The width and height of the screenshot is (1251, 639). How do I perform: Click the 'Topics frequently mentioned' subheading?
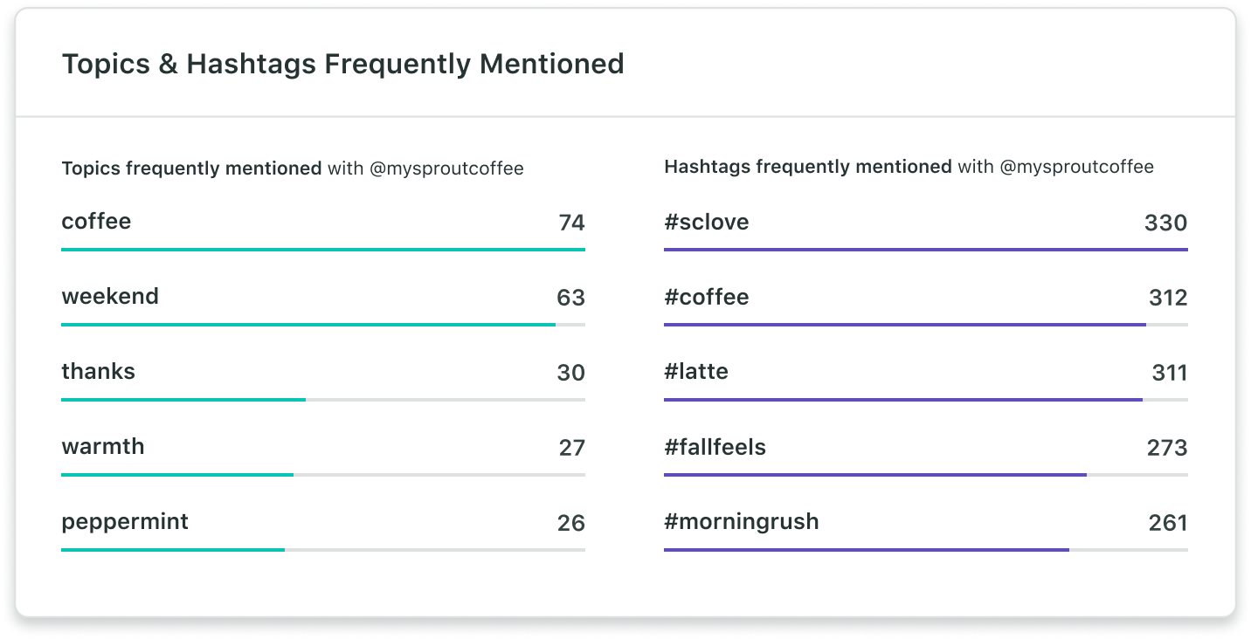pos(191,168)
